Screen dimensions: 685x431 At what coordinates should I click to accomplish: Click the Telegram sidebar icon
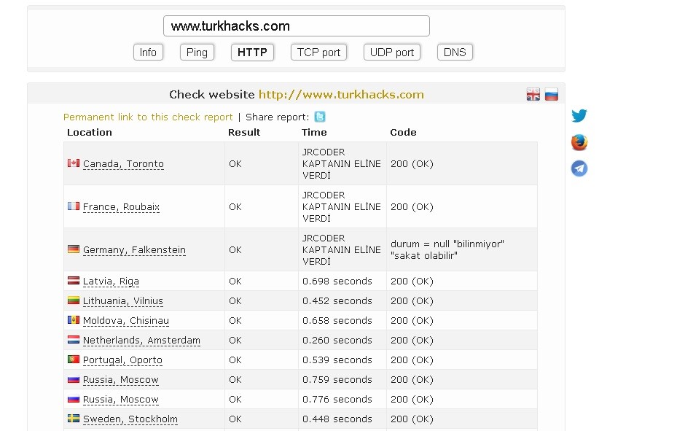click(x=579, y=168)
